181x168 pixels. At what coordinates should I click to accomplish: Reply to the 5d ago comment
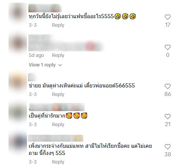[58, 55]
